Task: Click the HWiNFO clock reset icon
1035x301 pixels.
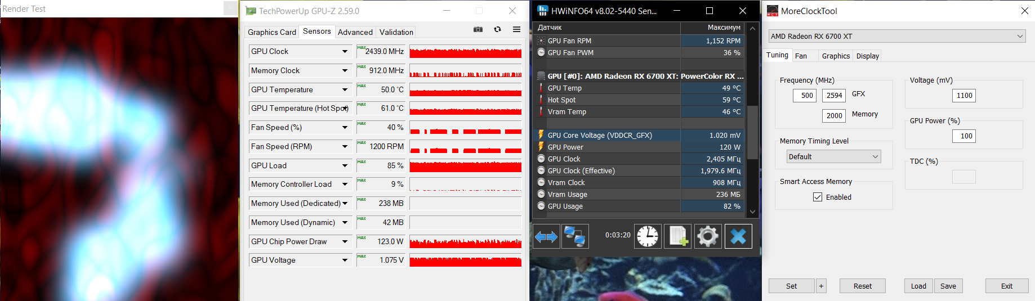Action: coord(648,236)
